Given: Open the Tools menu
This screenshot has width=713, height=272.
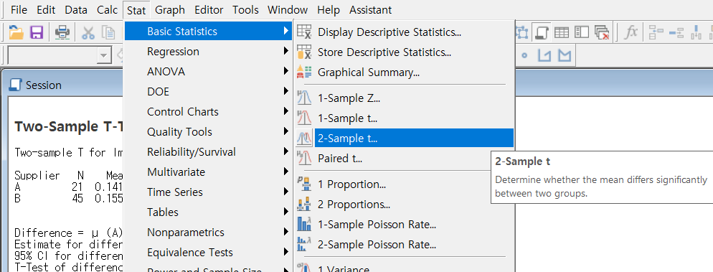Looking at the screenshot, I should (x=245, y=9).
